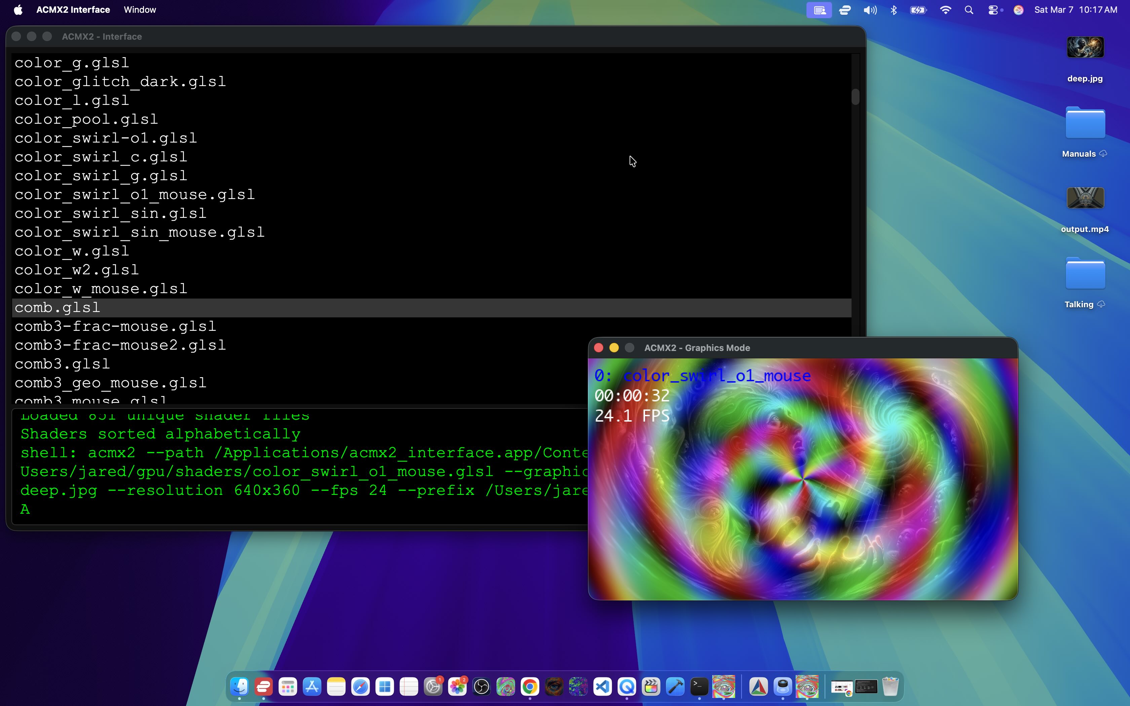This screenshot has width=1130, height=706.
Task: Open the Window menu
Action: (x=140, y=10)
